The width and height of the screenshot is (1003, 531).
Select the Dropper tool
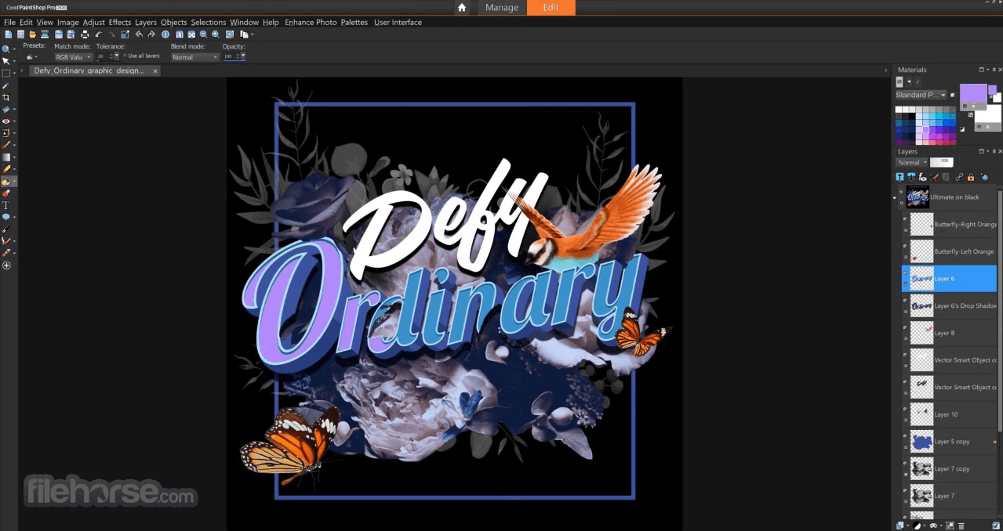coord(5,85)
